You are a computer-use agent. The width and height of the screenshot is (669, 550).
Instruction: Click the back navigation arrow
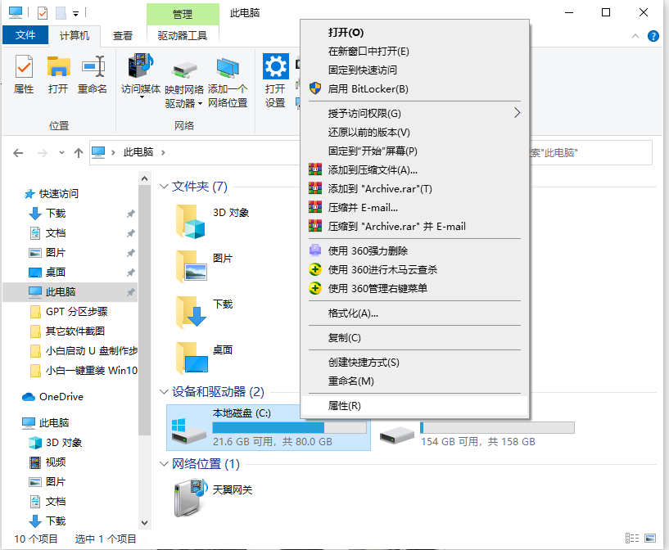[17, 153]
